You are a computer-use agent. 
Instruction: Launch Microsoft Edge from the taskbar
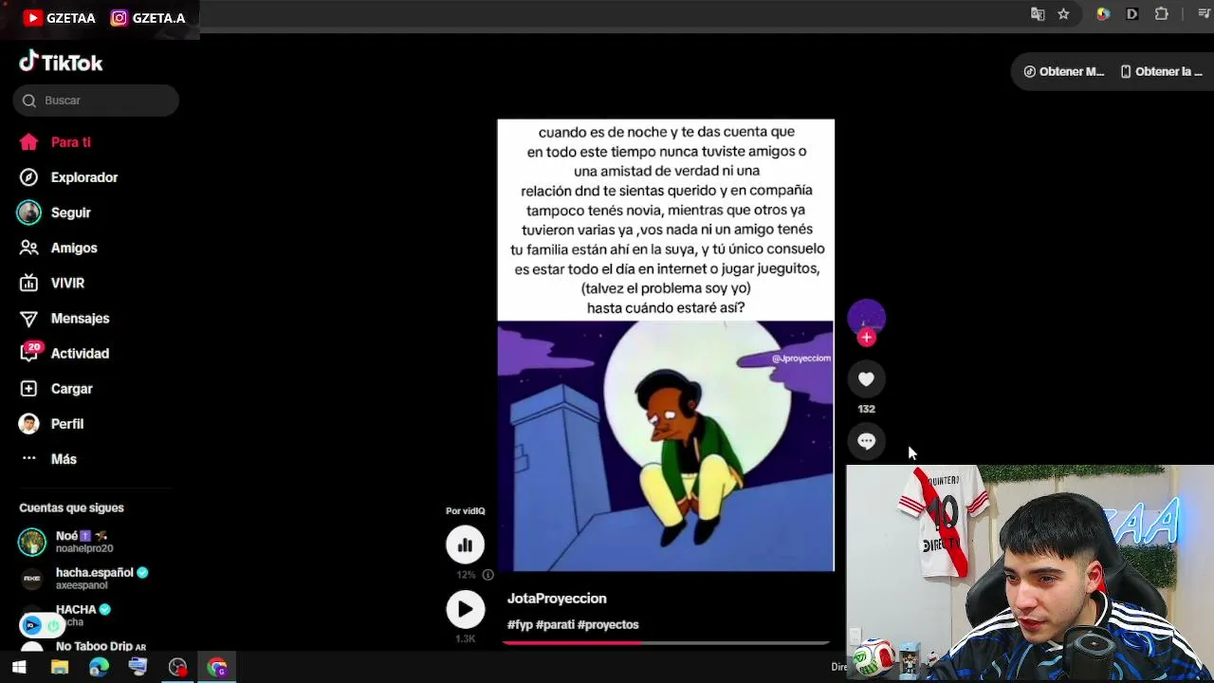point(99,668)
